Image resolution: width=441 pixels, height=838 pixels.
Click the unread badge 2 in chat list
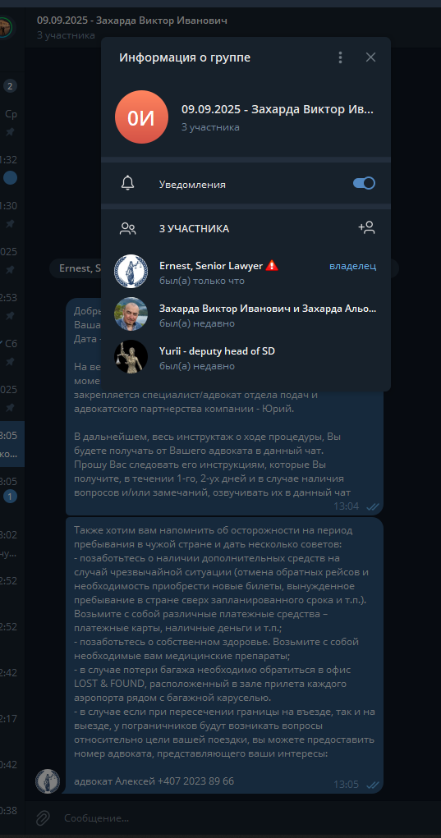pyautogui.click(x=10, y=85)
